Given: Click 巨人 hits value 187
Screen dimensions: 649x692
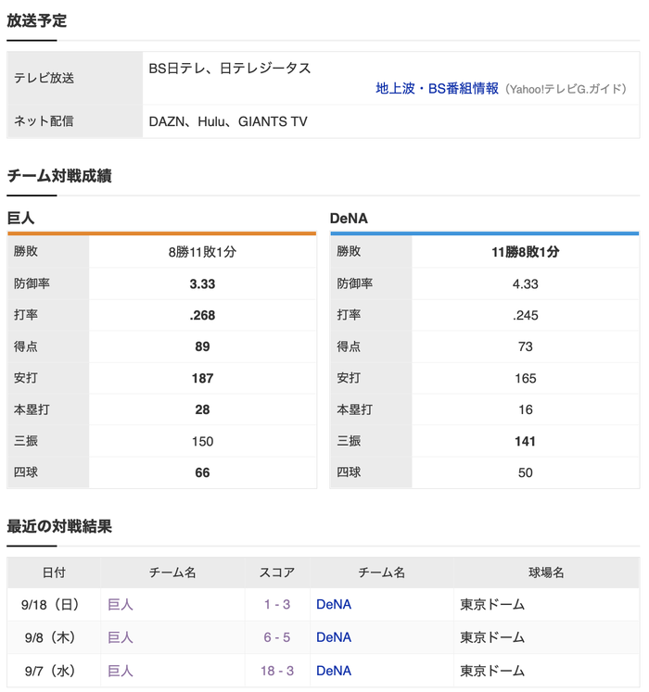Looking at the screenshot, I should pyautogui.click(x=202, y=378).
